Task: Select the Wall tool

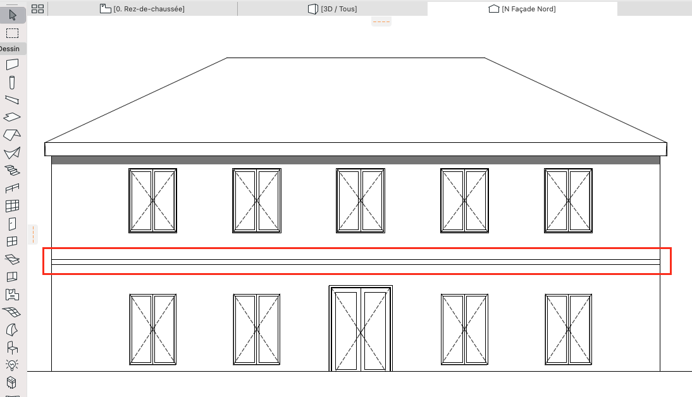Action: point(13,64)
